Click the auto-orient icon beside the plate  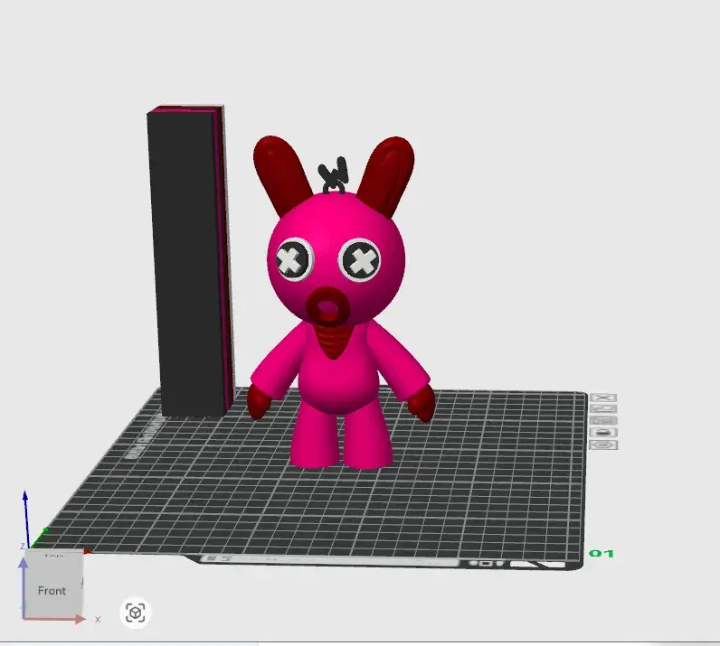[x=603, y=408]
